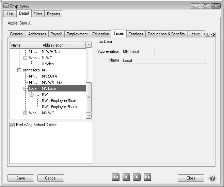This screenshot has height=187, width=224.
Task: Click the Employees window title icon
Action: pyautogui.click(x=6, y=6)
